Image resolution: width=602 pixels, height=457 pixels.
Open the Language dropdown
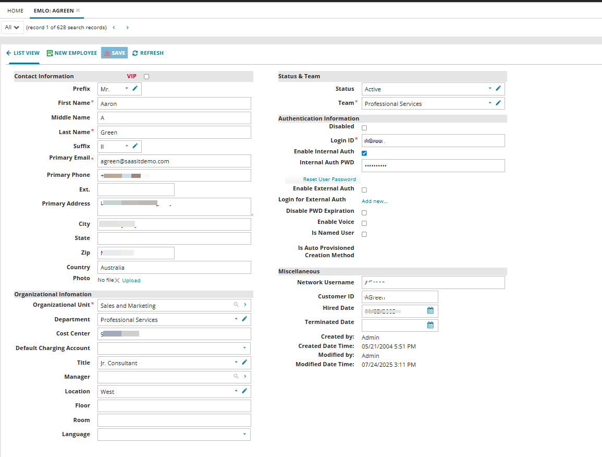tap(244, 434)
